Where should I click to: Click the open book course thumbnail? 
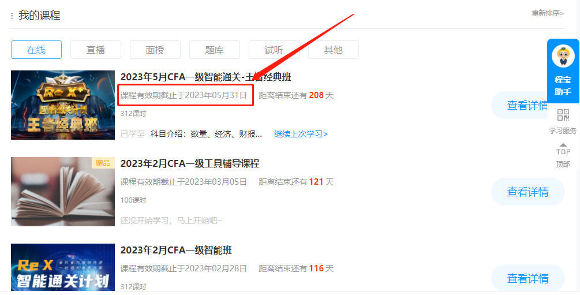pos(63,192)
